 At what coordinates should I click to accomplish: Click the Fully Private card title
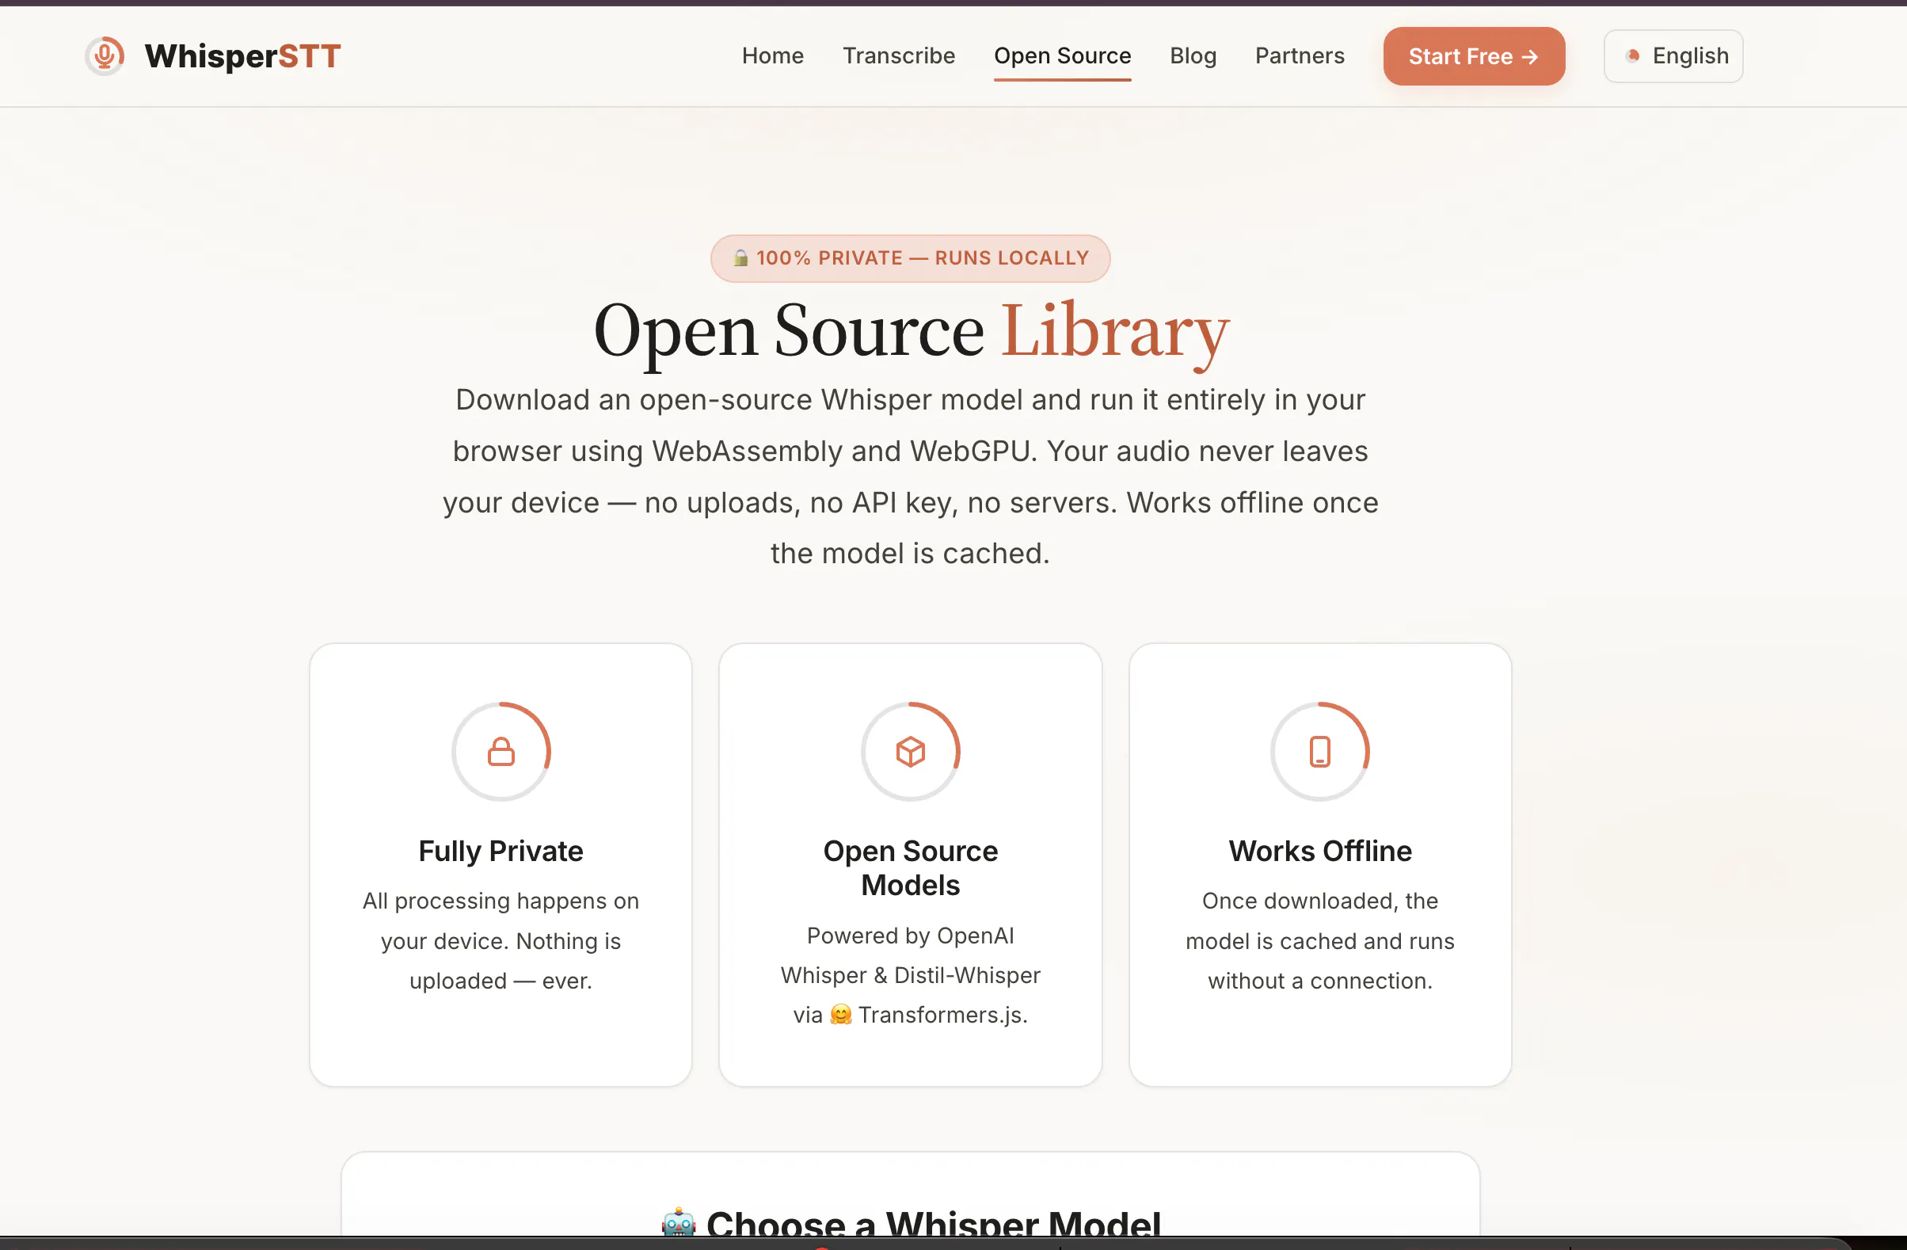[501, 851]
